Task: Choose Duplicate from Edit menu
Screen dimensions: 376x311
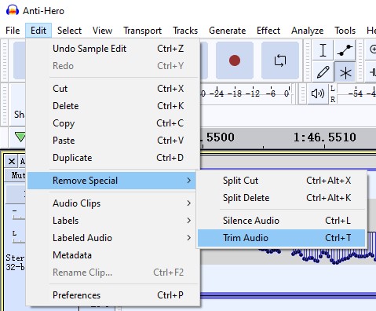Action: pos(113,158)
